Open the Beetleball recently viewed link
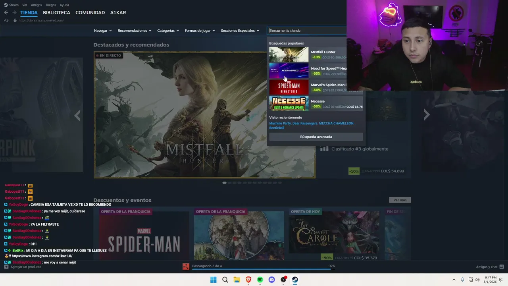The width and height of the screenshot is (508, 286). point(277,128)
